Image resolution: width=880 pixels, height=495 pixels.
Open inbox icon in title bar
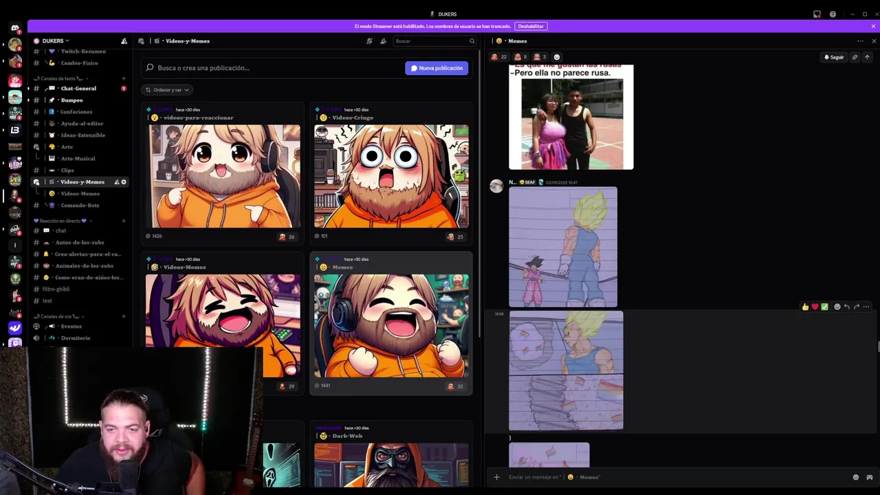[817, 14]
